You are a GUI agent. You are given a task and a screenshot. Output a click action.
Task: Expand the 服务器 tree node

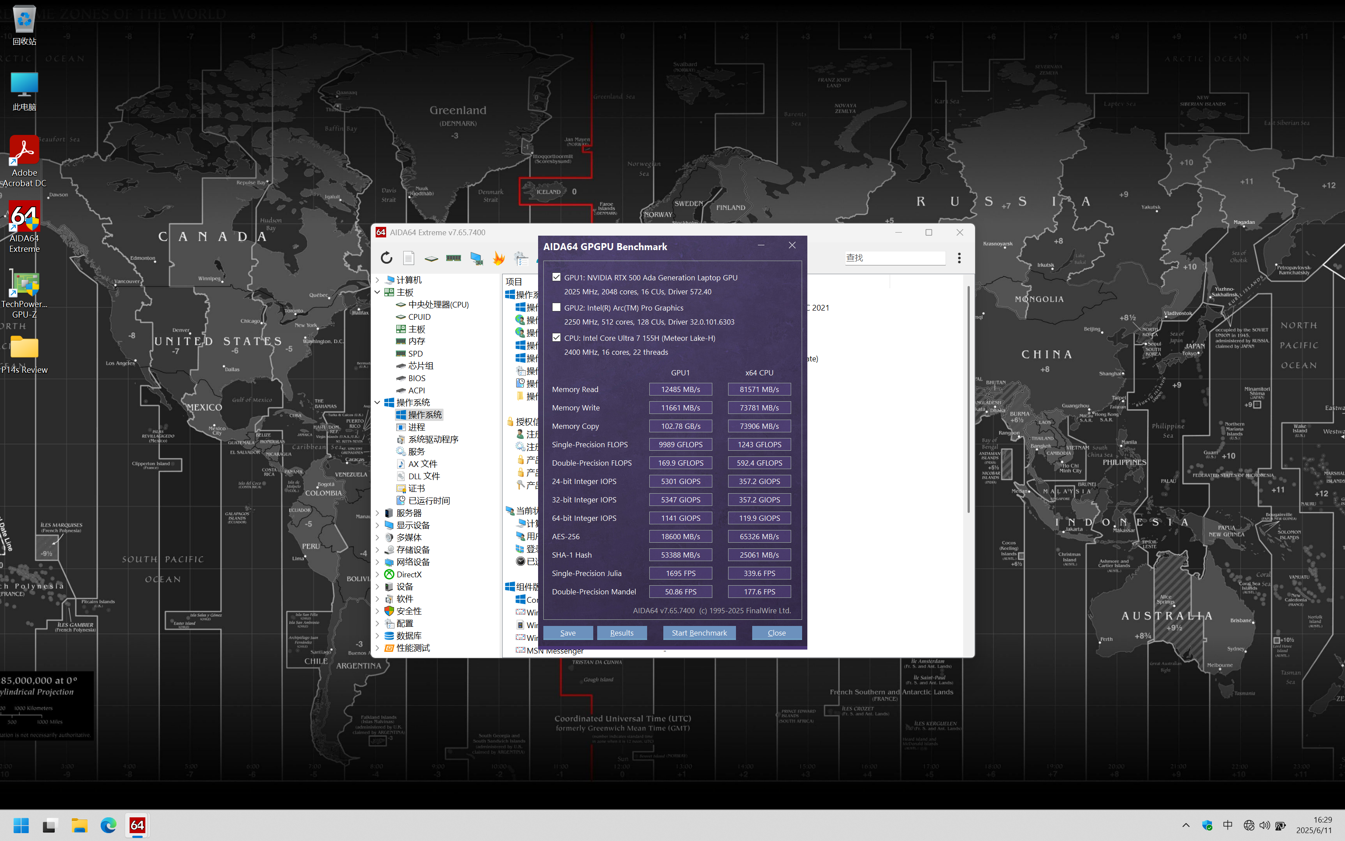coord(377,513)
